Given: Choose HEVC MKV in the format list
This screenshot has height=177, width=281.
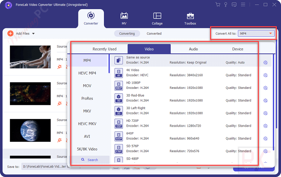Looking at the screenshot, I should (x=87, y=124).
